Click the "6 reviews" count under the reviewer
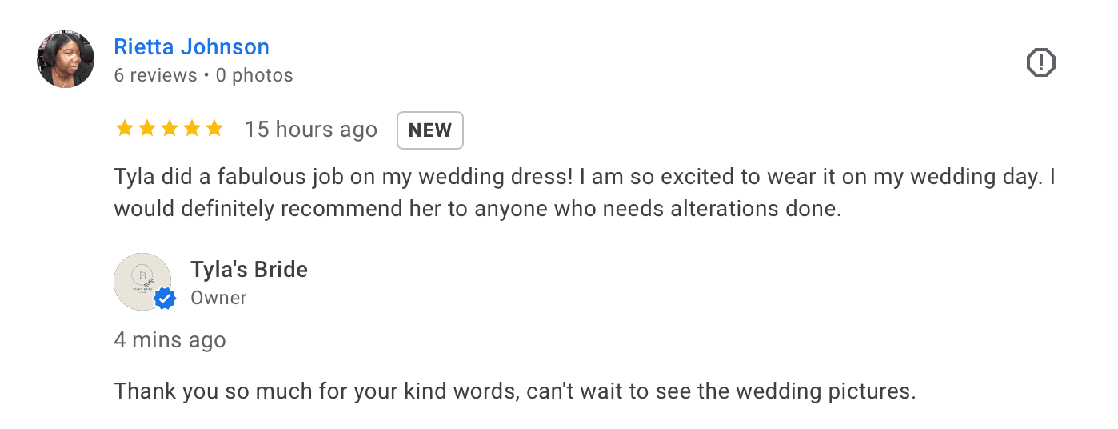The image size is (1118, 429). point(155,76)
